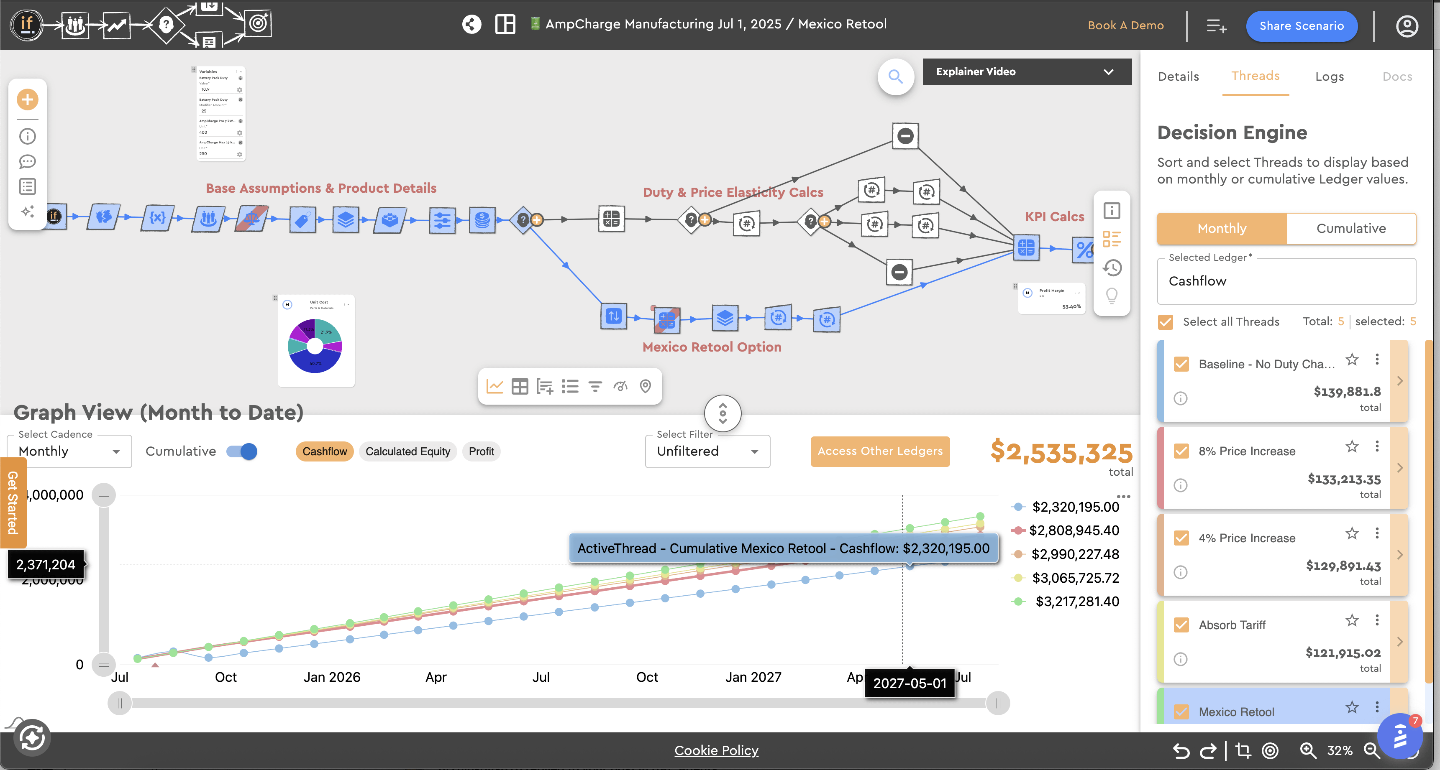This screenshot has width=1440, height=770.
Task: Switch to the Details tab
Action: 1179,76
